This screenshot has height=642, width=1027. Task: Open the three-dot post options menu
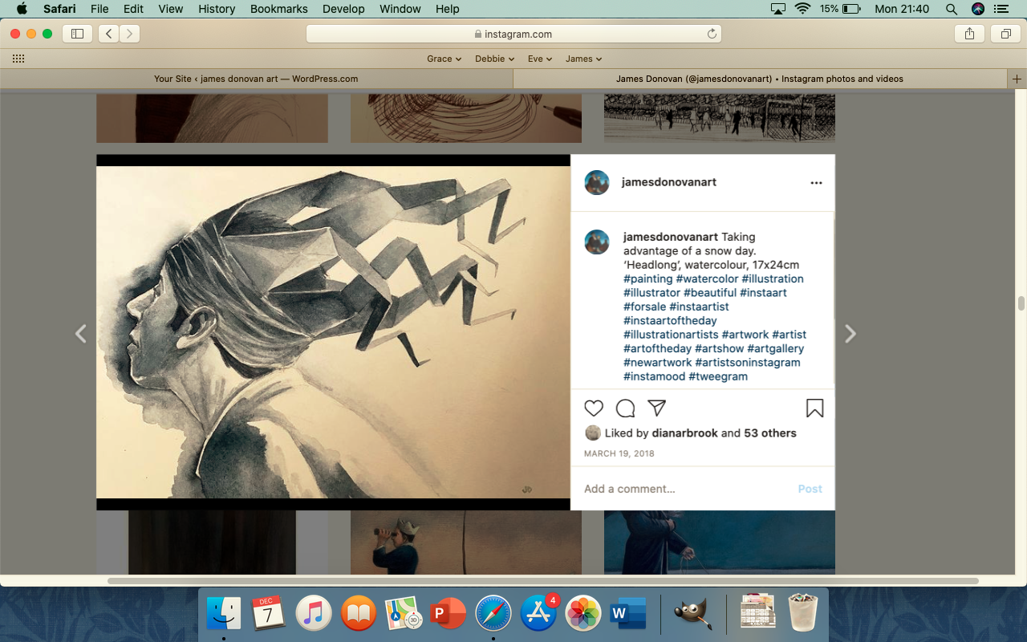(816, 183)
